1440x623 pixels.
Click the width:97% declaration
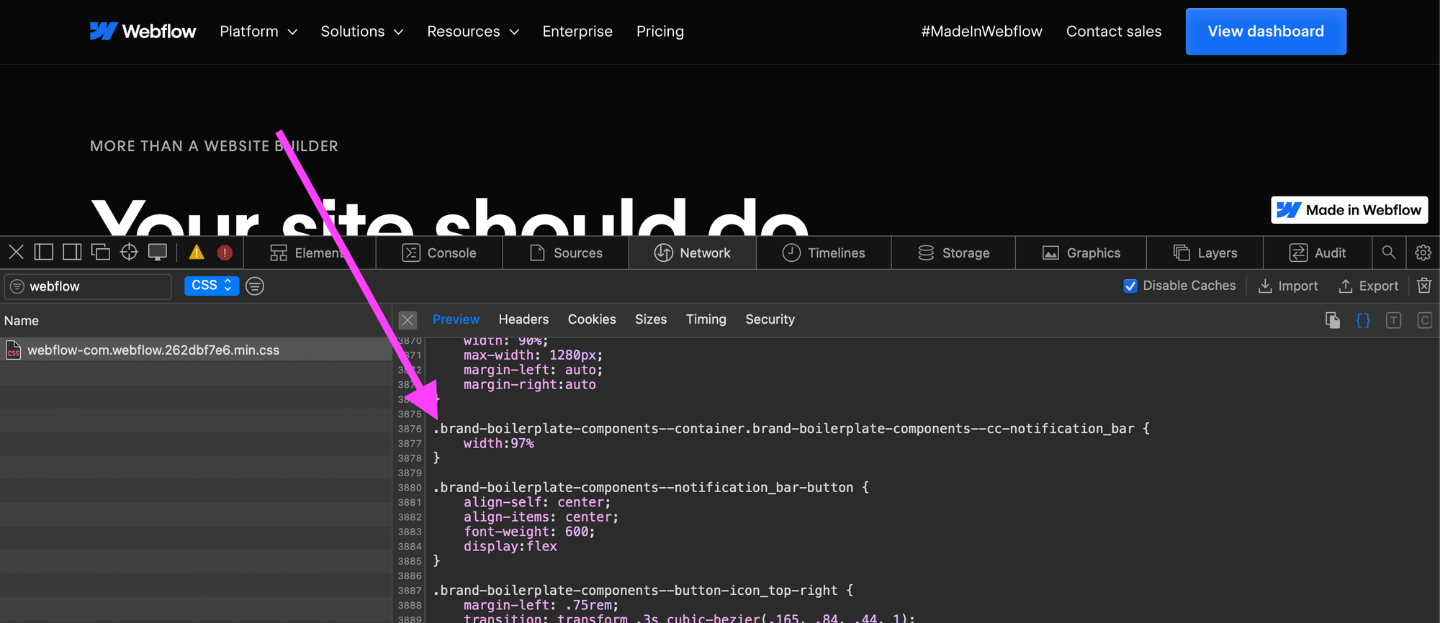pos(499,443)
